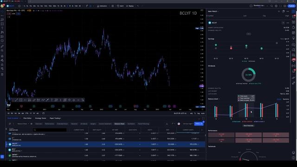Switch balance sheet widget to Annual
The height and width of the screenshot is (167, 297).
(279, 99)
